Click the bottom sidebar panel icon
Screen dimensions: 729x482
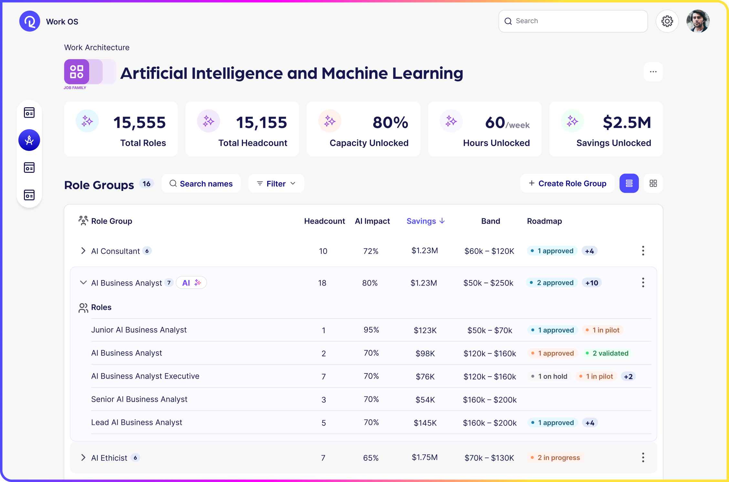(29, 195)
